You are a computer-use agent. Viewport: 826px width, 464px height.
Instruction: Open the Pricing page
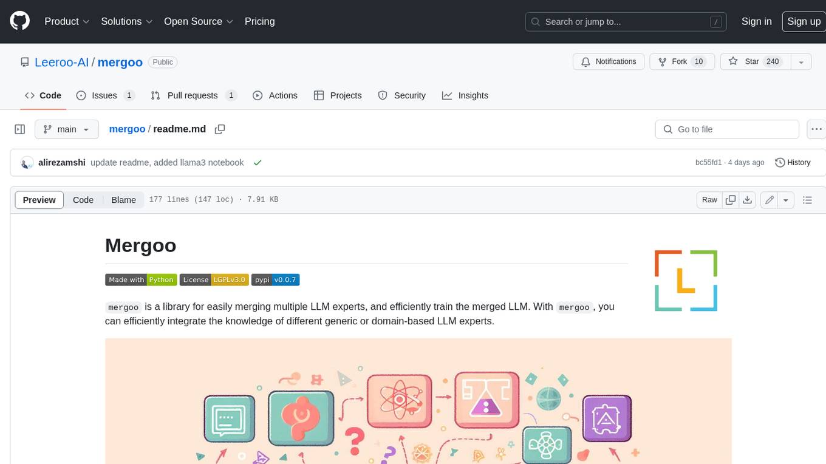coord(259,21)
